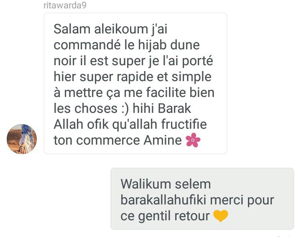301x237 pixels.
Task: Click the word "barakallahufiki" in the reply
Action: point(163,200)
